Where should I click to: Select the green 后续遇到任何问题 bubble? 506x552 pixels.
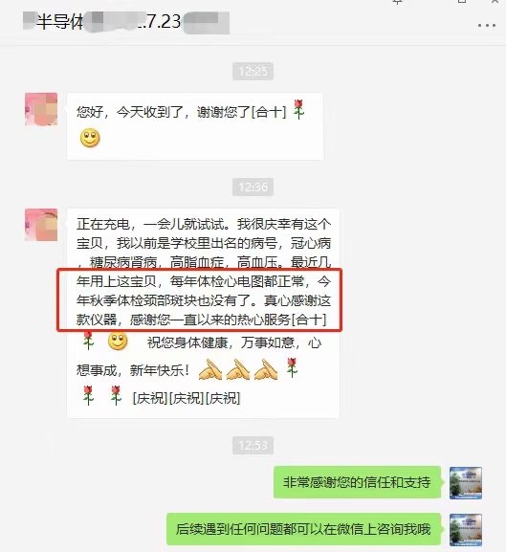pos(303,529)
